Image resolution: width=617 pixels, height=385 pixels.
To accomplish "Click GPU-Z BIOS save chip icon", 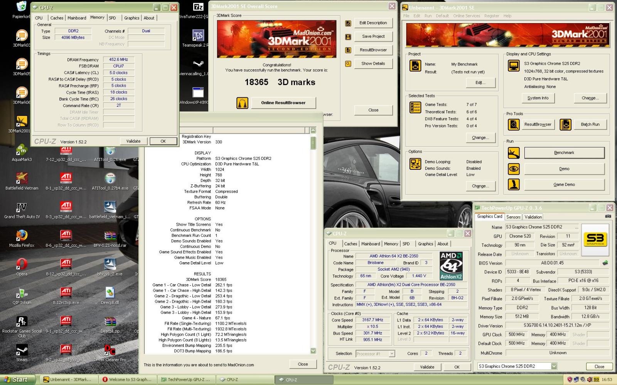I will pos(605,263).
